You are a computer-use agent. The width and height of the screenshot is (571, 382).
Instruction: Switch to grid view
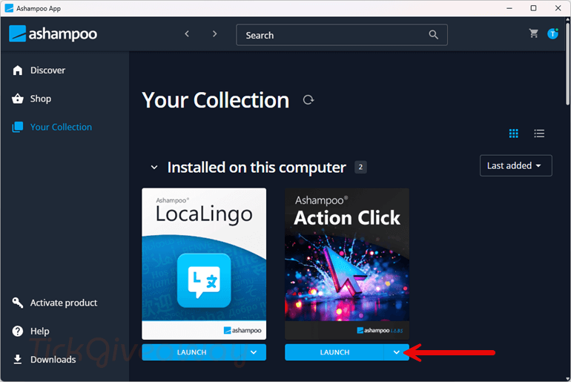coord(513,134)
